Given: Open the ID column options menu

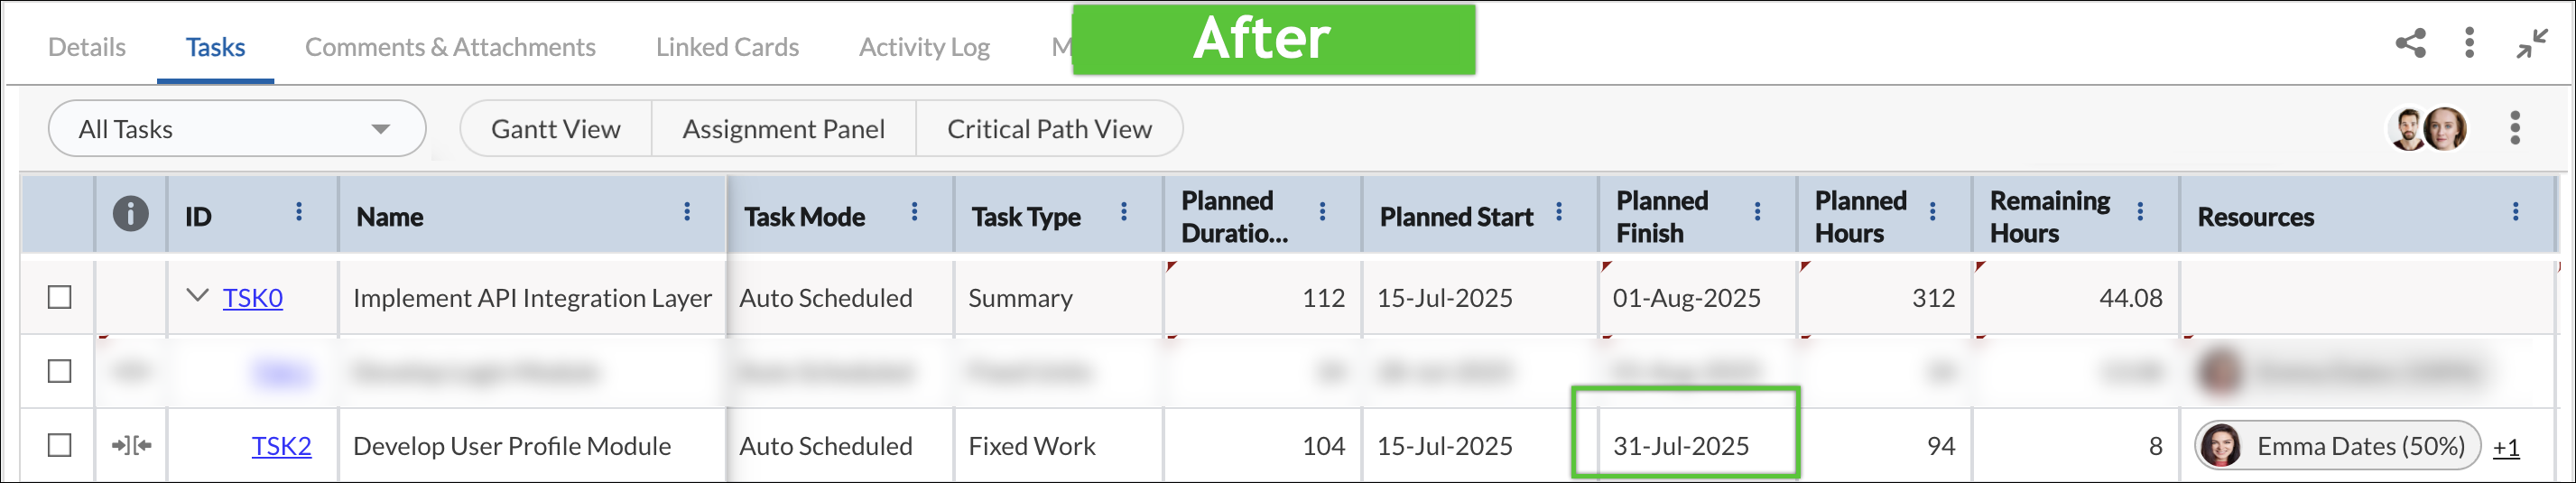Looking at the screenshot, I should (x=298, y=211).
